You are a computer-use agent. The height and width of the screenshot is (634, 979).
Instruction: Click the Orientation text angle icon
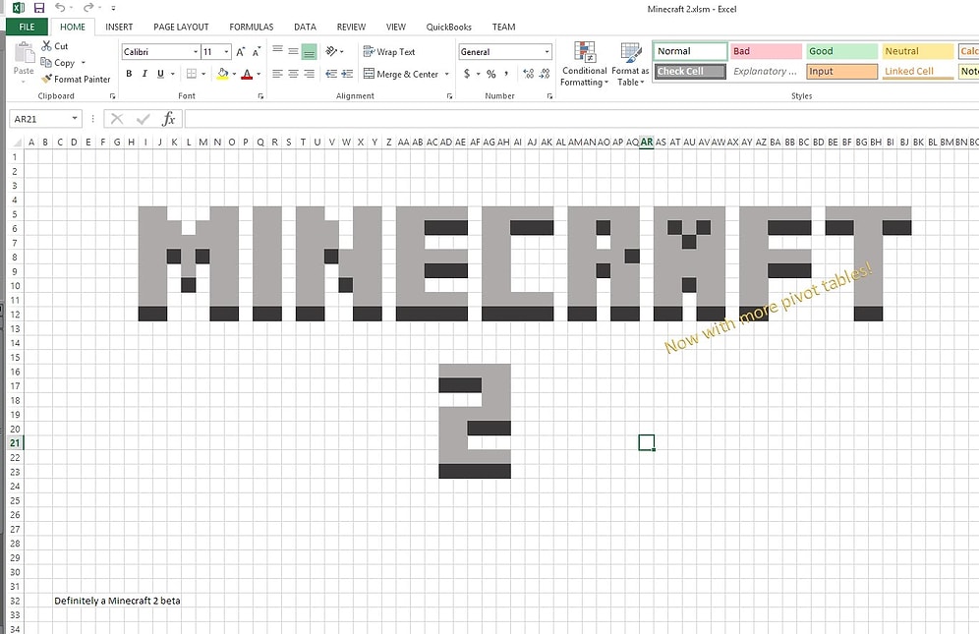331,51
